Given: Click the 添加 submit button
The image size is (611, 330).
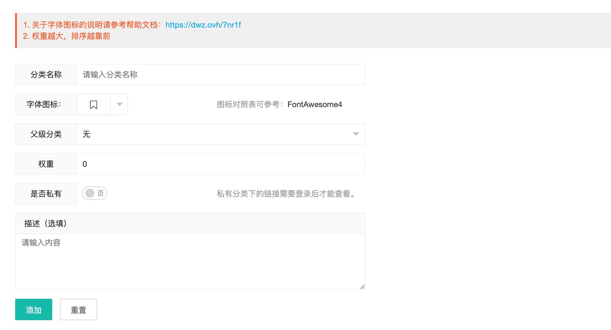Looking at the screenshot, I should (34, 309).
